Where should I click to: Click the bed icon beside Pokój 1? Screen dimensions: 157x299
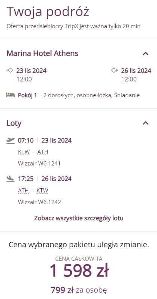[x=11, y=95]
